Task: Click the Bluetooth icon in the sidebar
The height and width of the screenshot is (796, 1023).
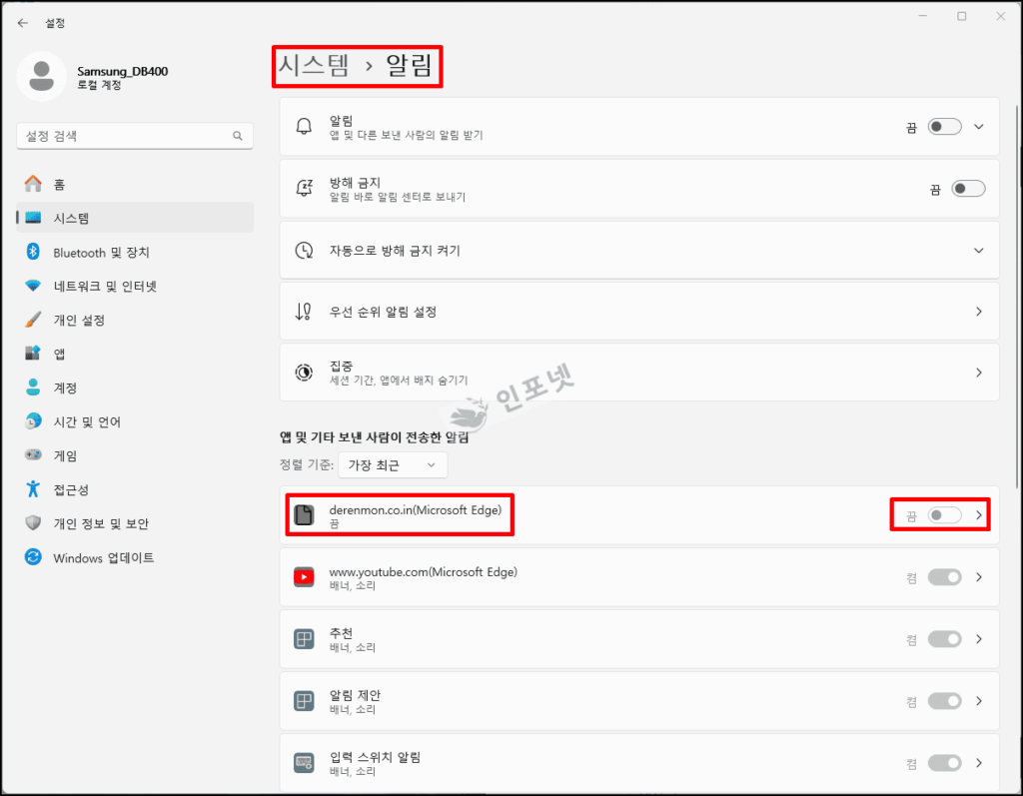Action: (x=33, y=252)
